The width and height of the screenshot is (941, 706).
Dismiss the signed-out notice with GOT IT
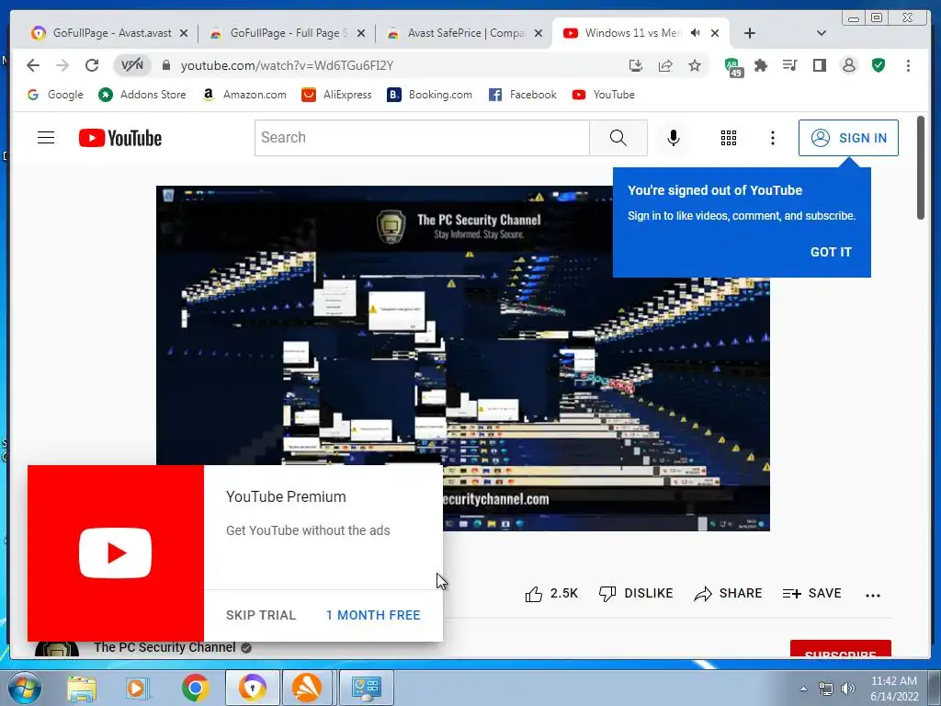pos(831,252)
